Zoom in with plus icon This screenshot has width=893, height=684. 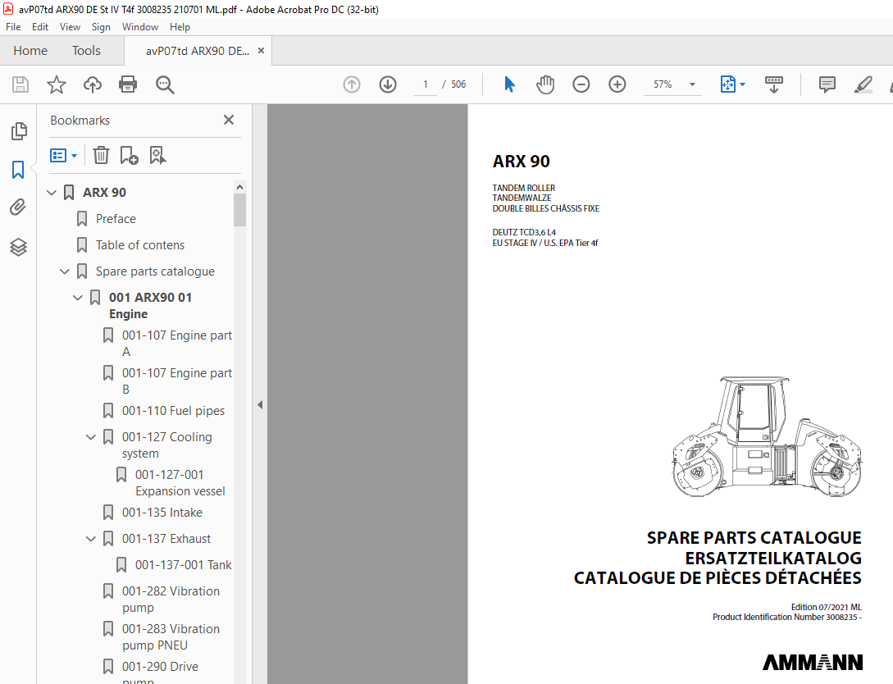[617, 84]
